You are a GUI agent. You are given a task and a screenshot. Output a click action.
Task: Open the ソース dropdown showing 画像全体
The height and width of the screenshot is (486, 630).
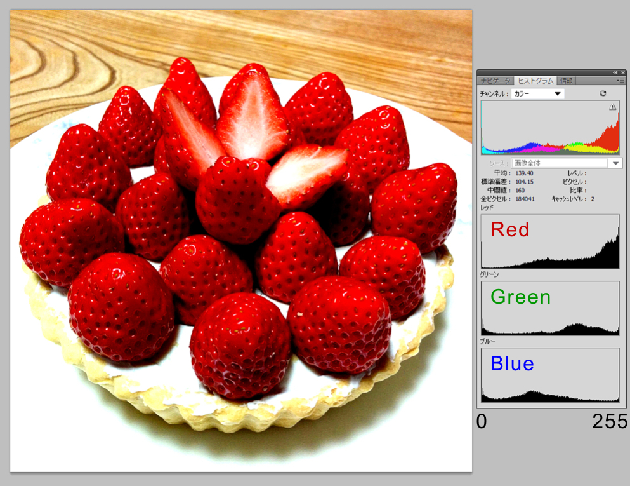tap(567, 163)
